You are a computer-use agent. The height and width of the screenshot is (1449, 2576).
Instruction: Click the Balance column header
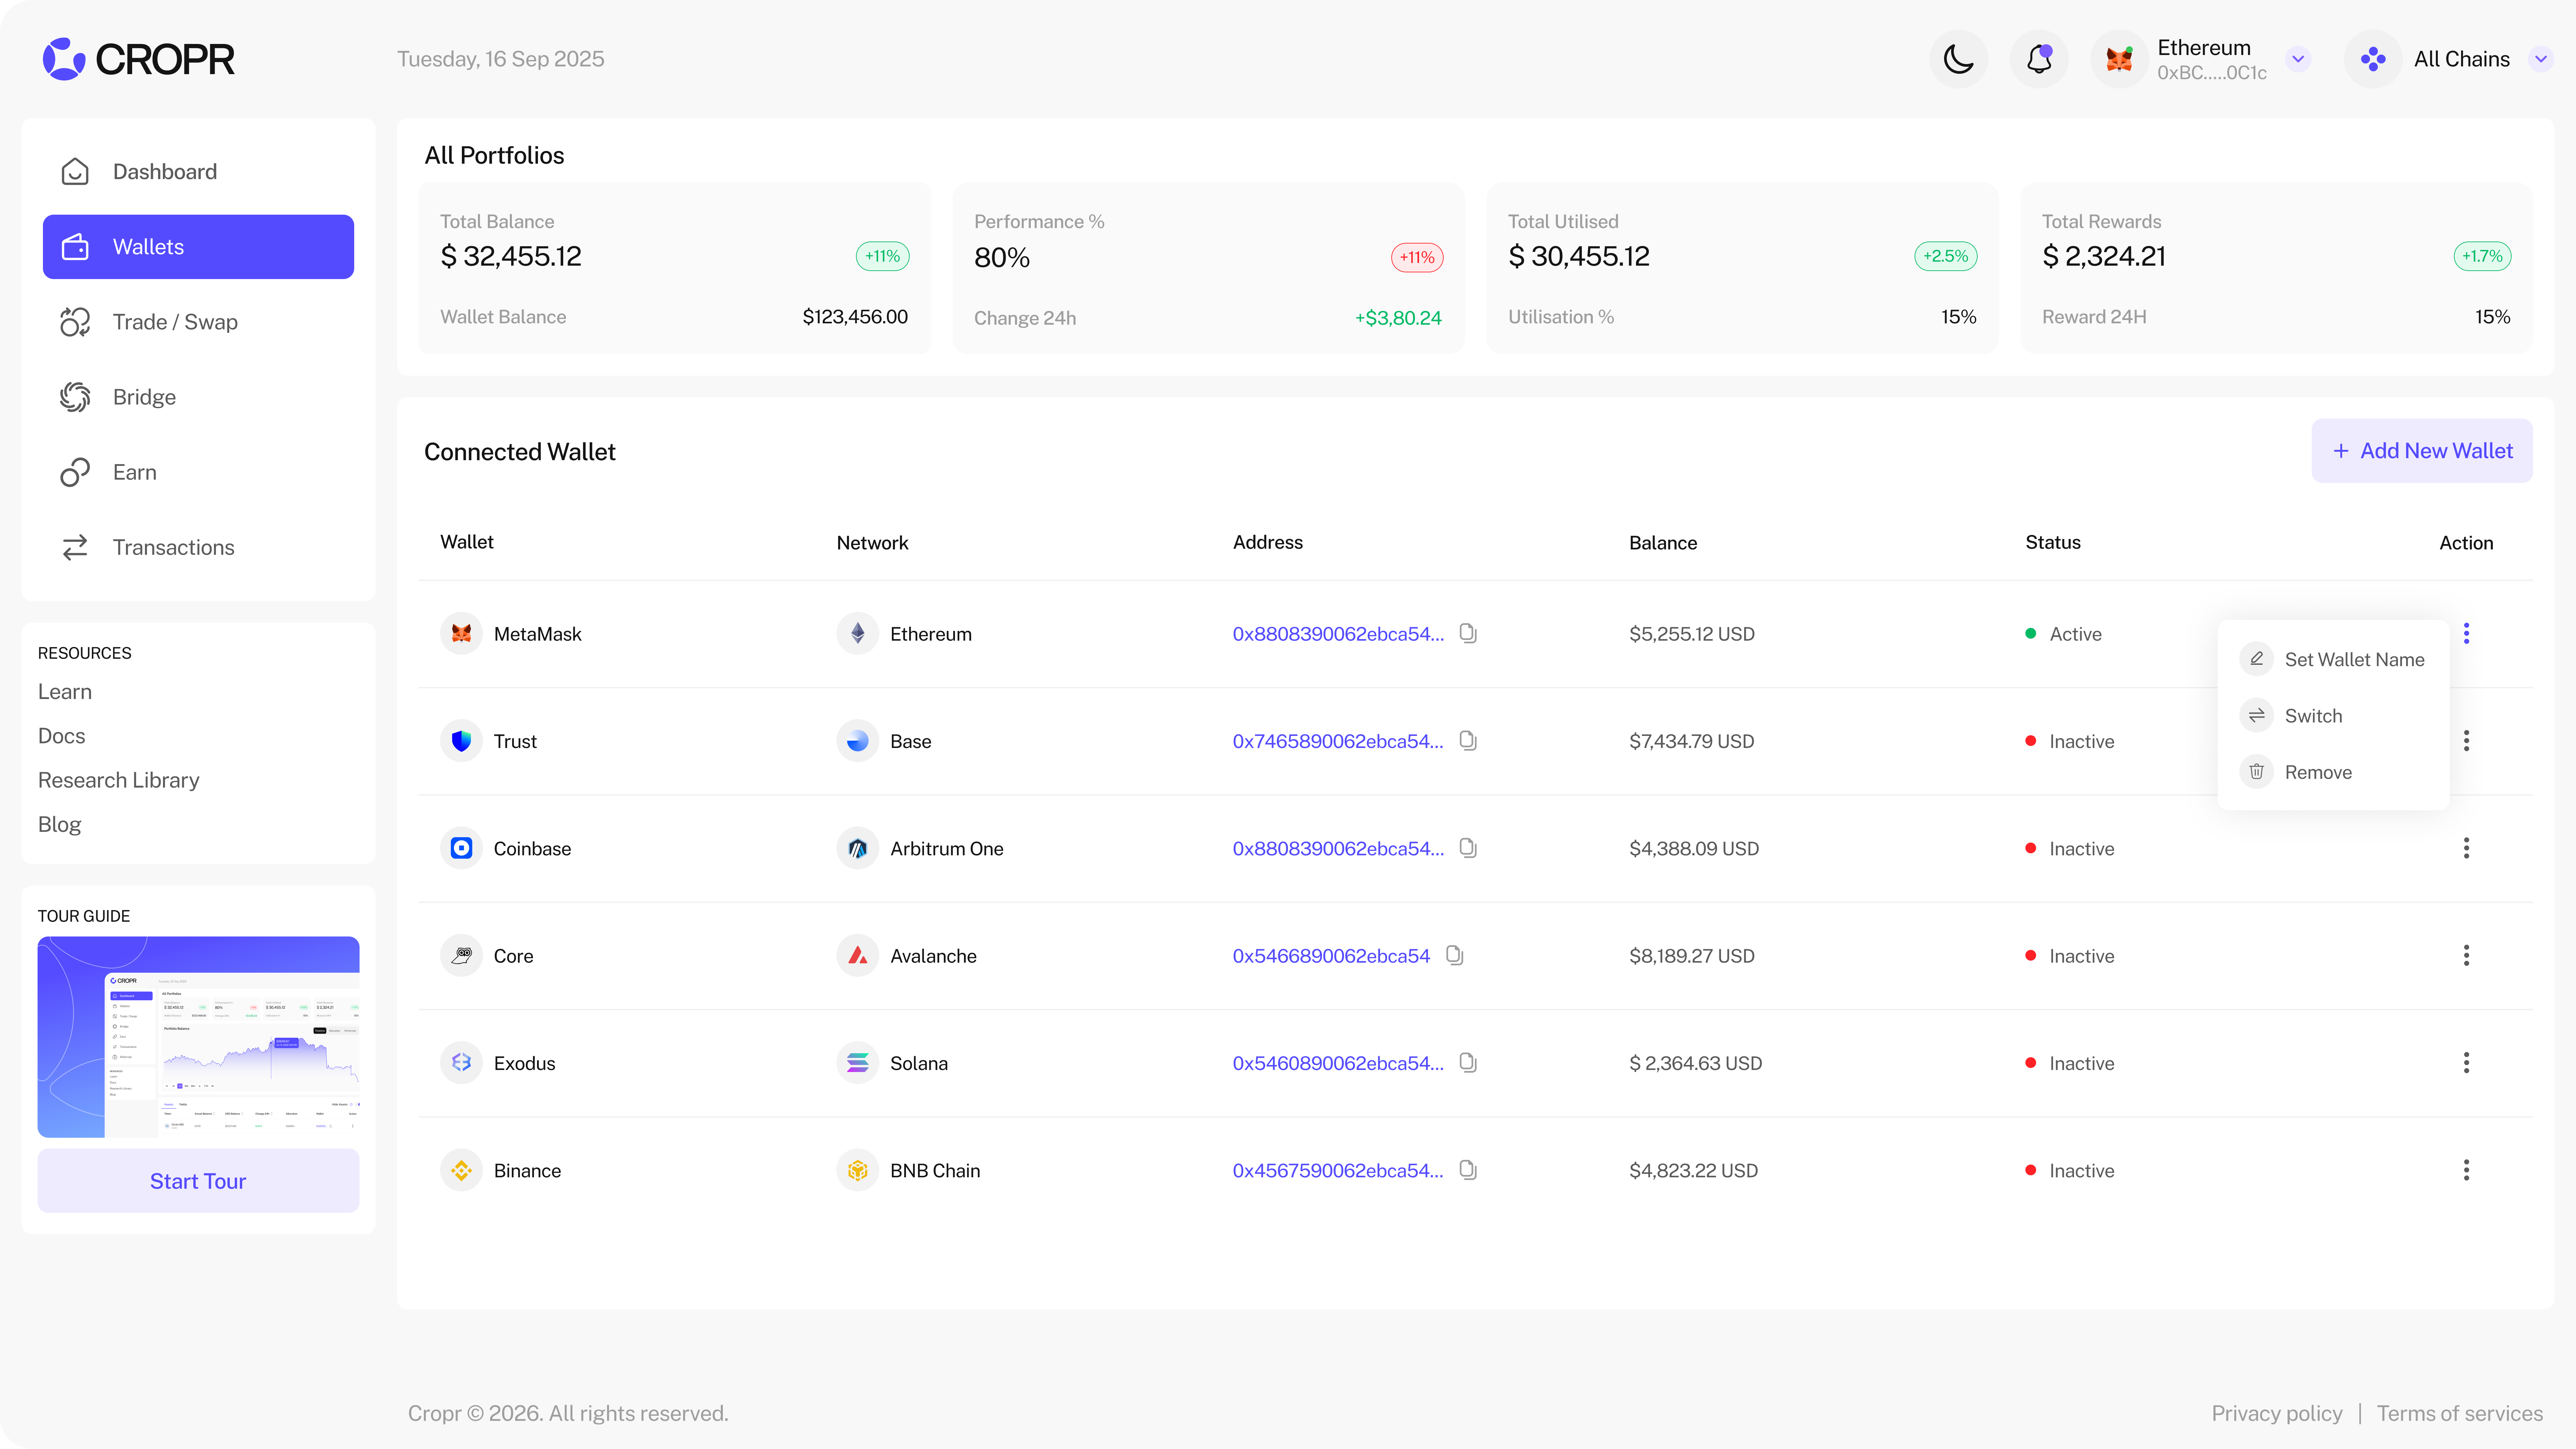tap(1663, 543)
